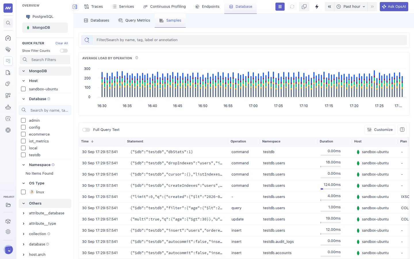Expand the collection filter
414x259 pixels.
24,234
